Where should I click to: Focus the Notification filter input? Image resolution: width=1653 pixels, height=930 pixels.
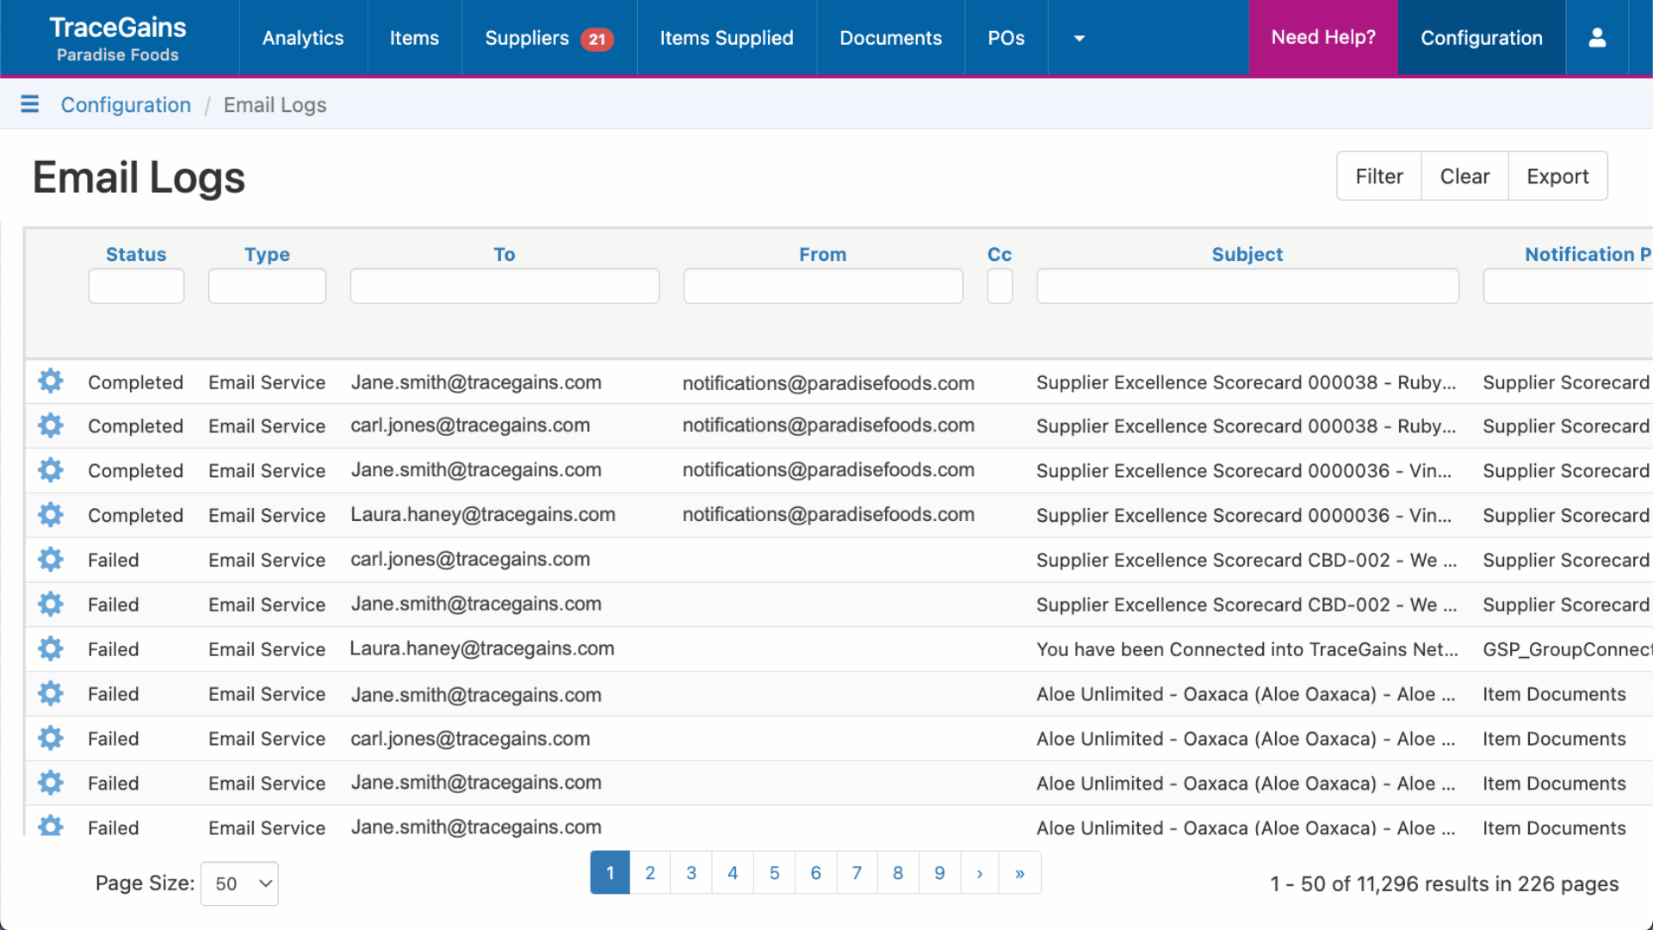(x=1568, y=286)
